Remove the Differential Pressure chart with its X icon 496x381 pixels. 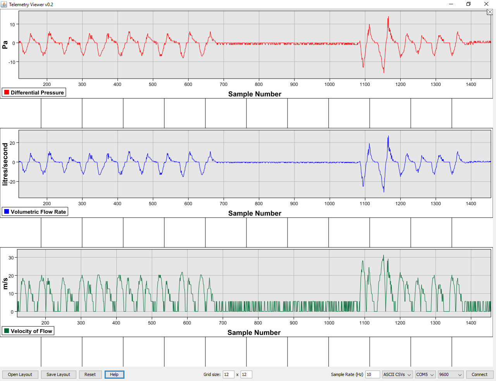[489, 12]
